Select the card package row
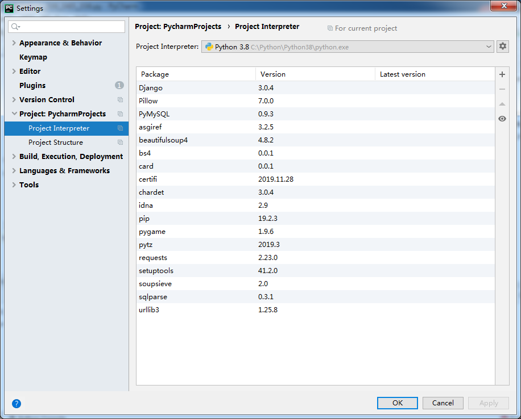Screen dimensions: 521x419 click(x=315, y=166)
